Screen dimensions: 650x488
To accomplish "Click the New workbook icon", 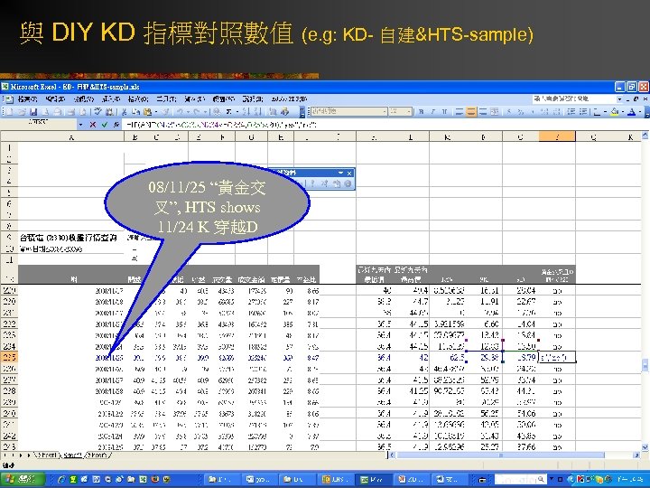I will (10, 112).
